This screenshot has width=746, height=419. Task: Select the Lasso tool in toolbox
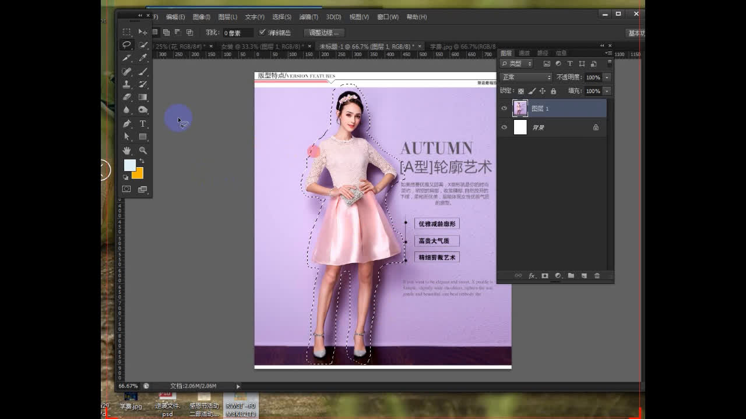pyautogui.click(x=126, y=45)
